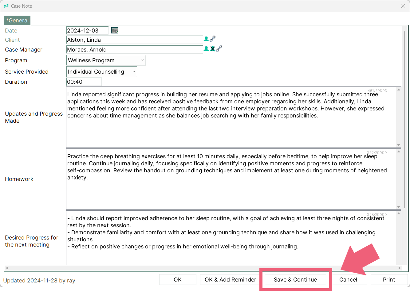
Task: Click into the Client name field
Action: 135,40
